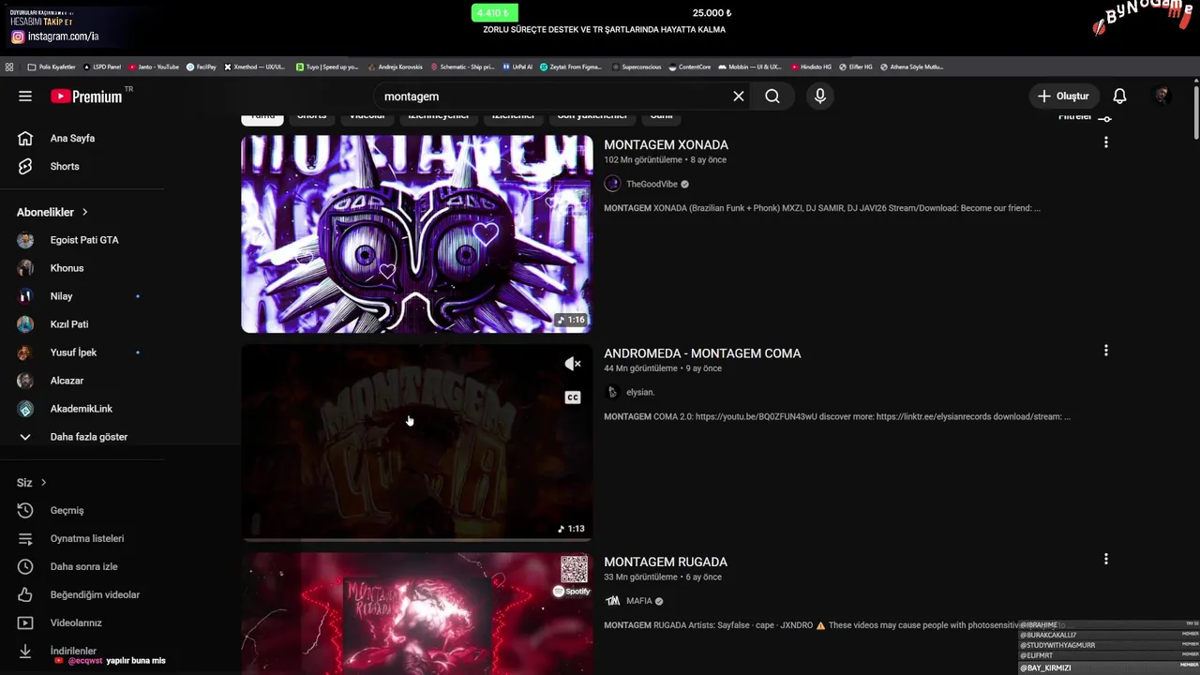Toggle captions on MONTAGEM COMA preview
This screenshot has width=1200, height=675.
tap(573, 397)
